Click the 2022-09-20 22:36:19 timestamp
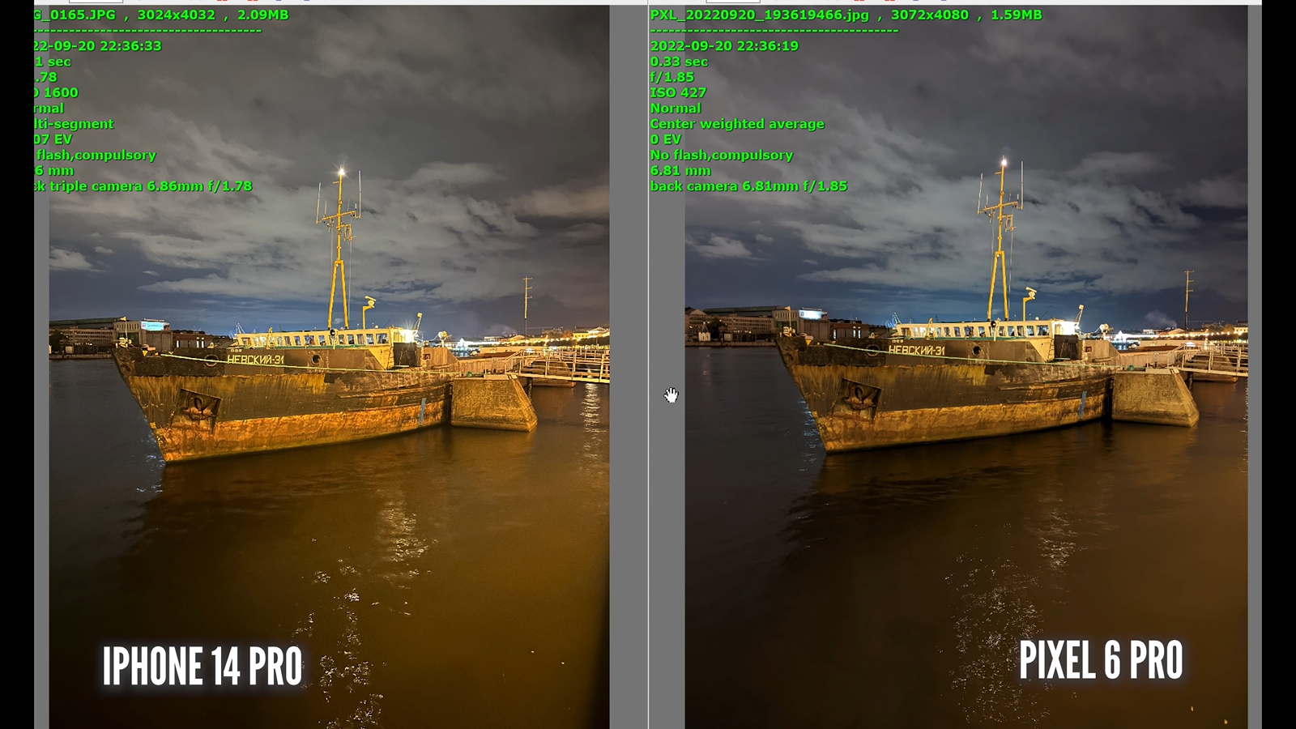This screenshot has height=729, width=1296. pos(724,46)
